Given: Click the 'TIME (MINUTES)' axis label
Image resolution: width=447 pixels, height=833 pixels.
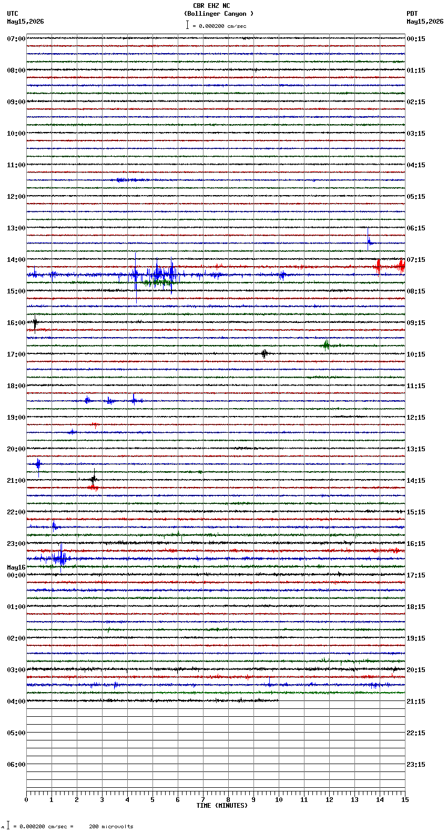Looking at the screenshot, I should click(x=222, y=806).
